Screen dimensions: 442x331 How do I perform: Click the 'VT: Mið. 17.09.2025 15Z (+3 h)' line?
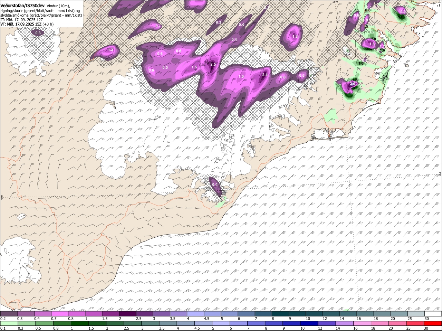pos(27,24)
